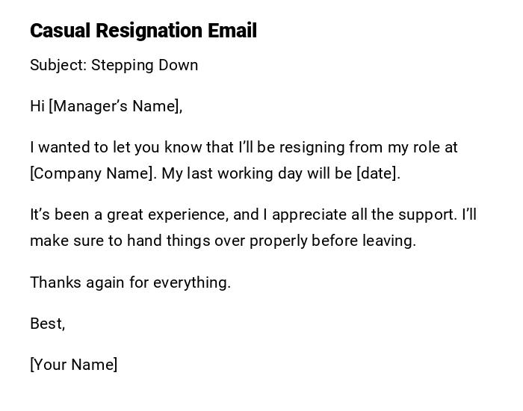Click the [date] placeholder text

point(377,173)
